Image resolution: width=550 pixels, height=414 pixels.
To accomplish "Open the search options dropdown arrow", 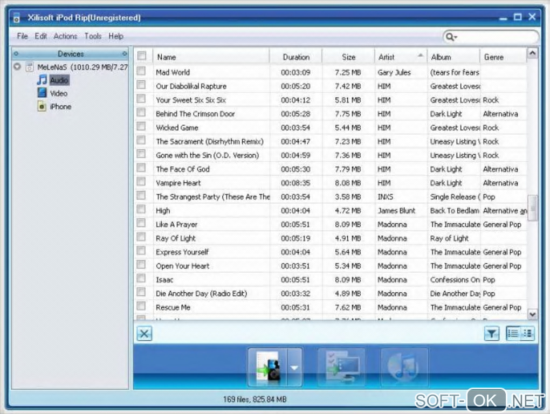I will (455, 37).
